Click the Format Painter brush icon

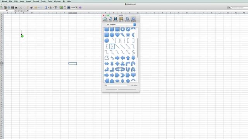pos(31,8)
